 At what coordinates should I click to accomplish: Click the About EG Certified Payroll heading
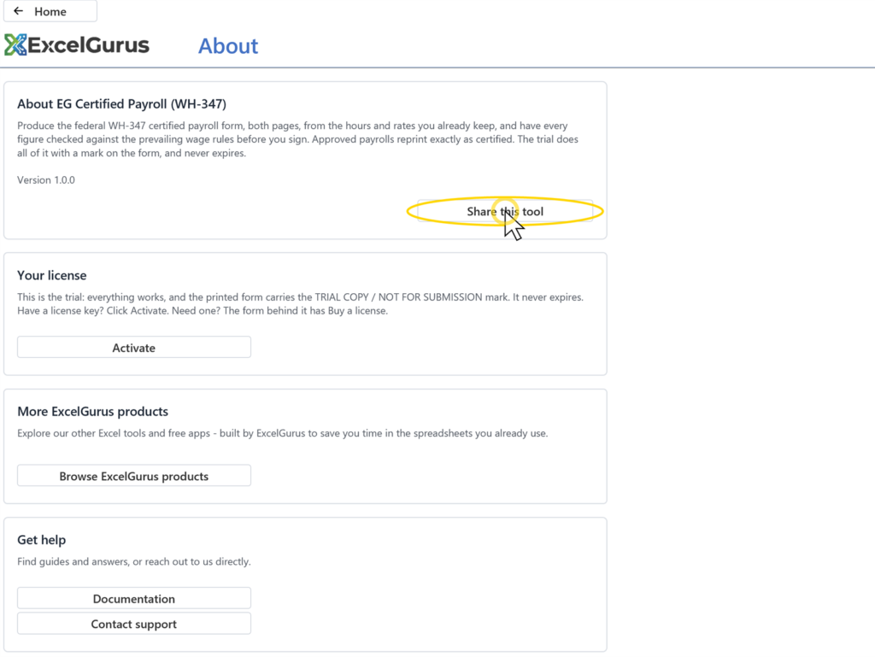point(121,103)
